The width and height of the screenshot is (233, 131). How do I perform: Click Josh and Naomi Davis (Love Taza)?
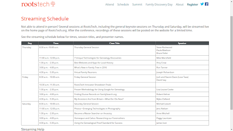(x=172, y=77)
